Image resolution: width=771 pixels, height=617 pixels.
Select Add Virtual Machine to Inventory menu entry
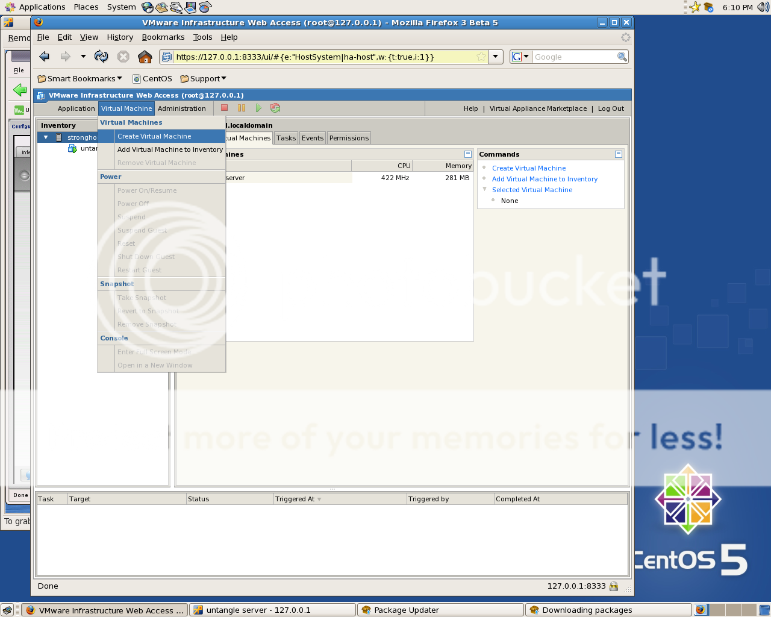point(161,149)
